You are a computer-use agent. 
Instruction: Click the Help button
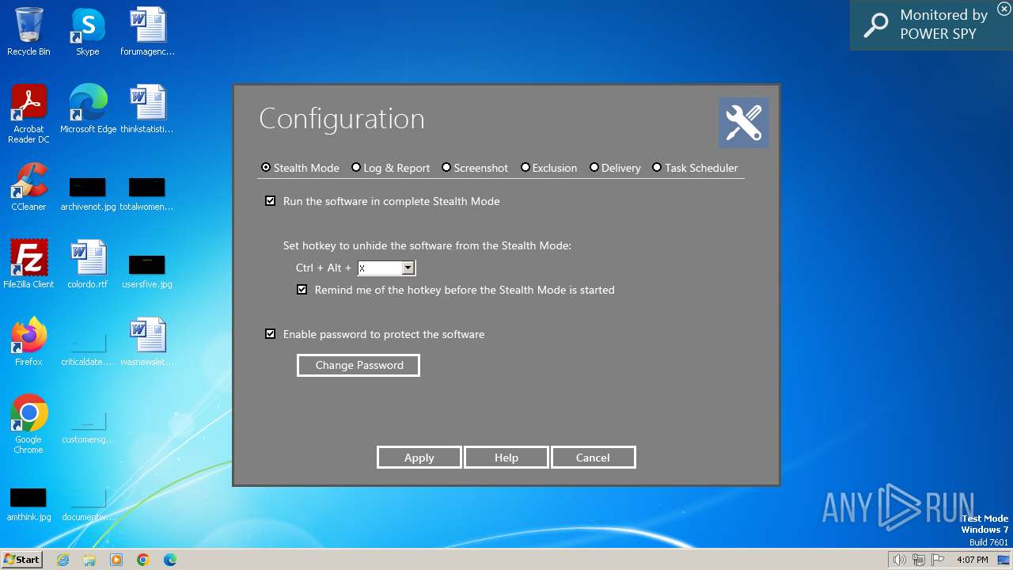[506, 458]
